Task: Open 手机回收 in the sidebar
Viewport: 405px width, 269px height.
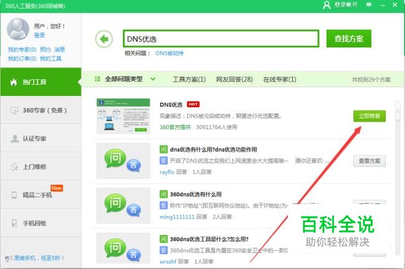Action: click(40, 223)
